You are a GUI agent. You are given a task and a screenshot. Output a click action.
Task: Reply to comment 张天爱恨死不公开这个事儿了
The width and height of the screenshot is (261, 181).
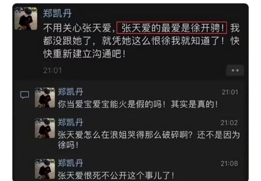point(116,175)
